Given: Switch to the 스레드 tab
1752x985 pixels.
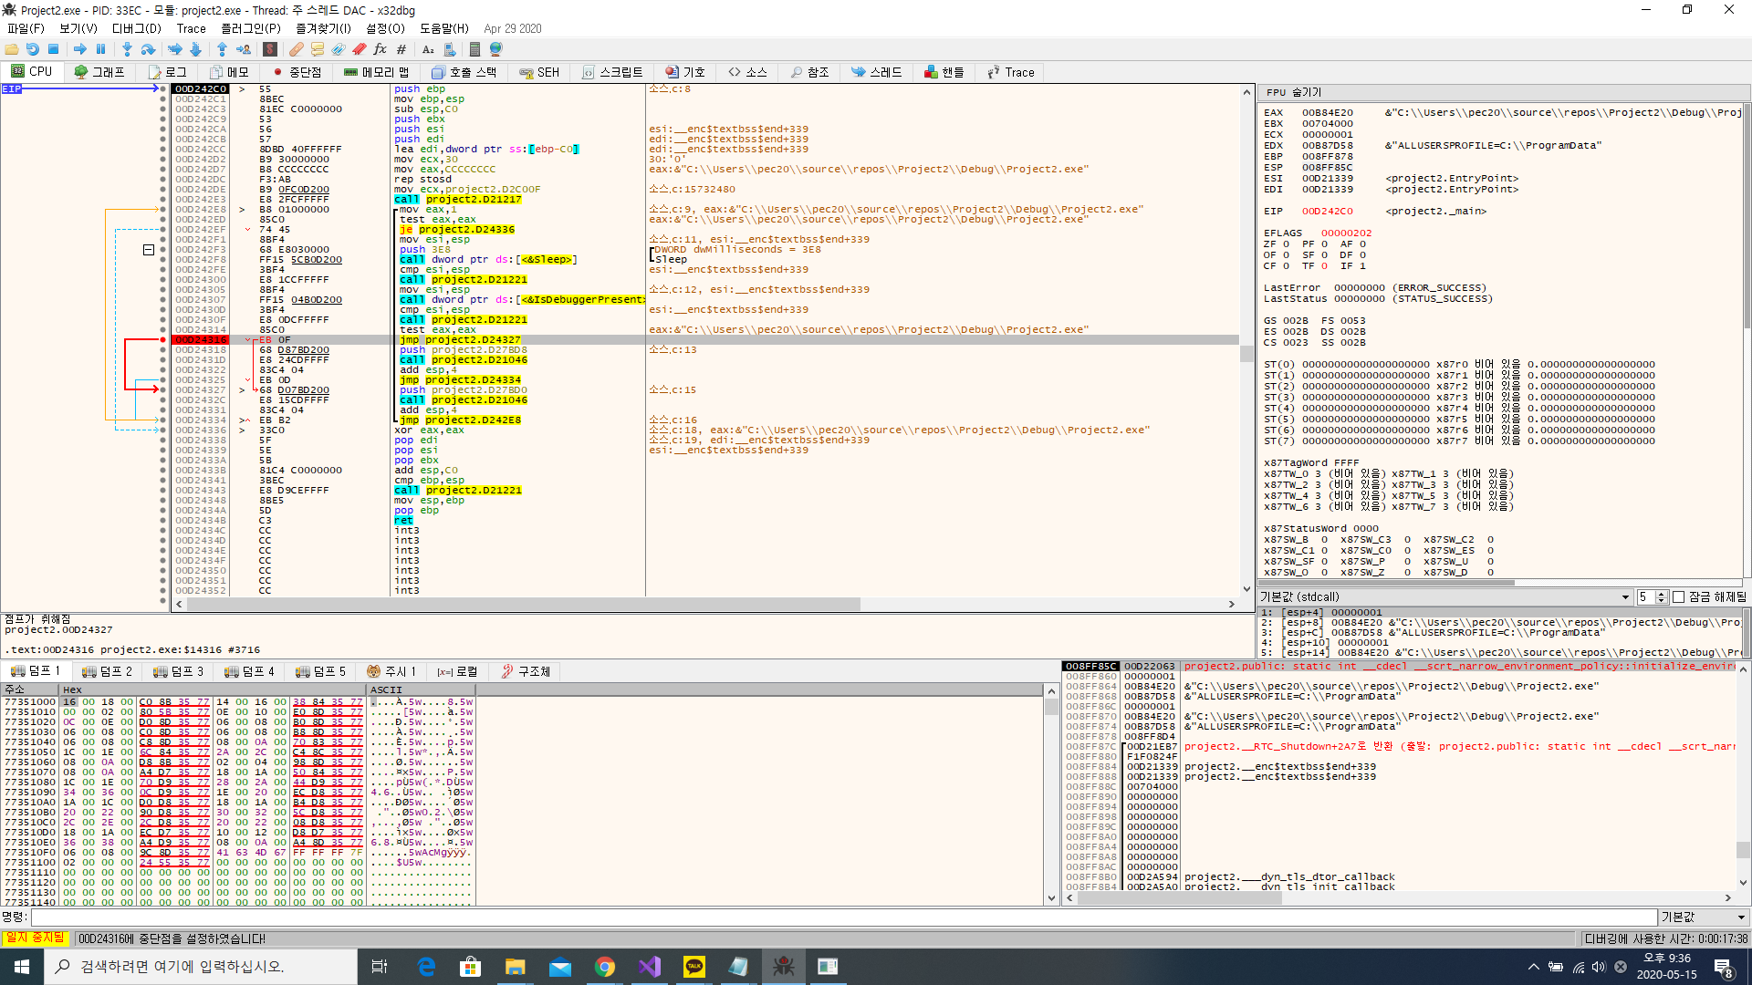Looking at the screenshot, I should pos(877,72).
